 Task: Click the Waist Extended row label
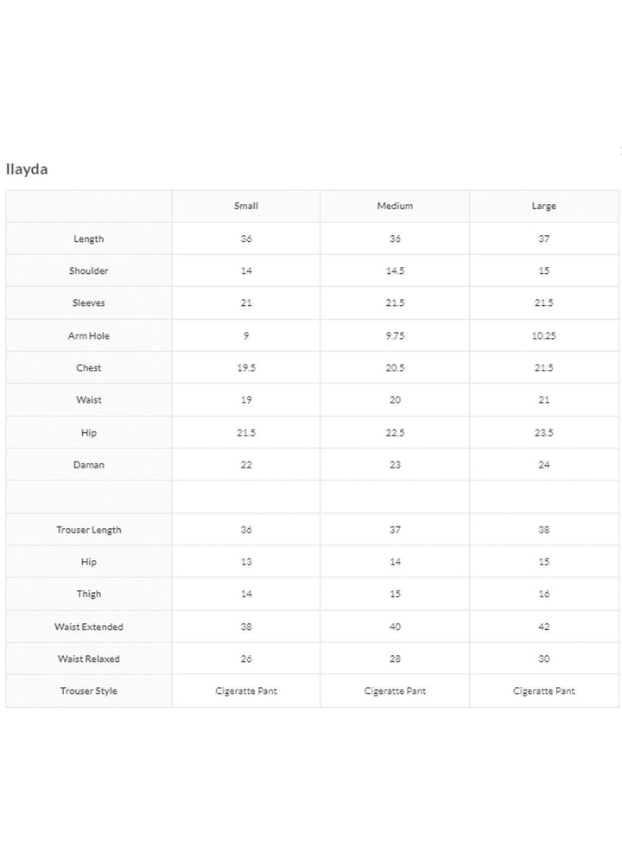click(x=89, y=627)
